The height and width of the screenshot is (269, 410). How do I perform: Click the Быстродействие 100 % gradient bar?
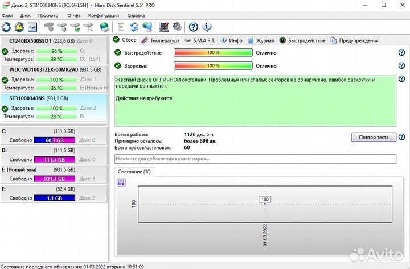213,52
